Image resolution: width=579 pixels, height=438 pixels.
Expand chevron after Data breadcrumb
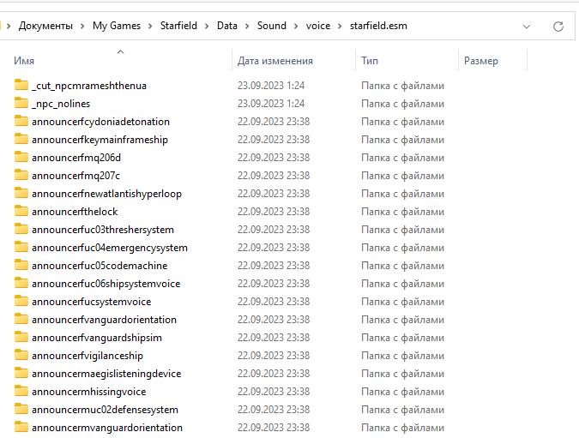pyautogui.click(x=247, y=27)
